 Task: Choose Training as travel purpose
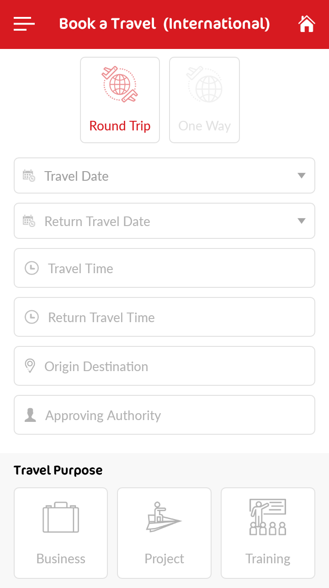[268, 559]
